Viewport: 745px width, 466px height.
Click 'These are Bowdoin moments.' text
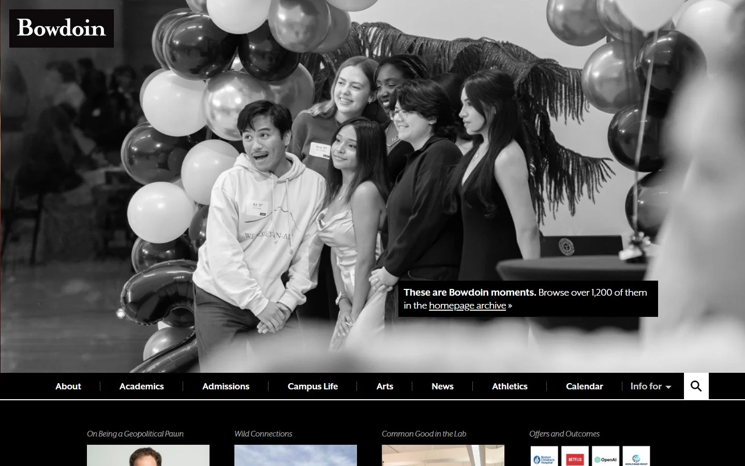470,293
